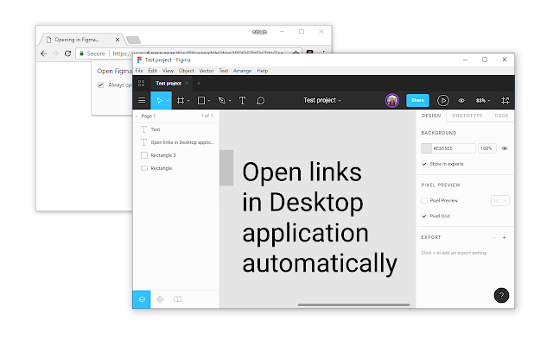Expand the Page 1 pages list

[x=137, y=116]
